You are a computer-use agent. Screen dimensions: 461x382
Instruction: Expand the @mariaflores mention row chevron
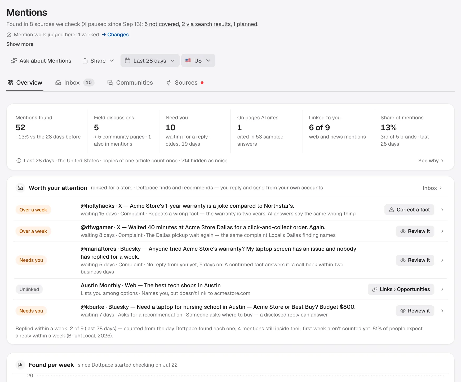click(442, 260)
